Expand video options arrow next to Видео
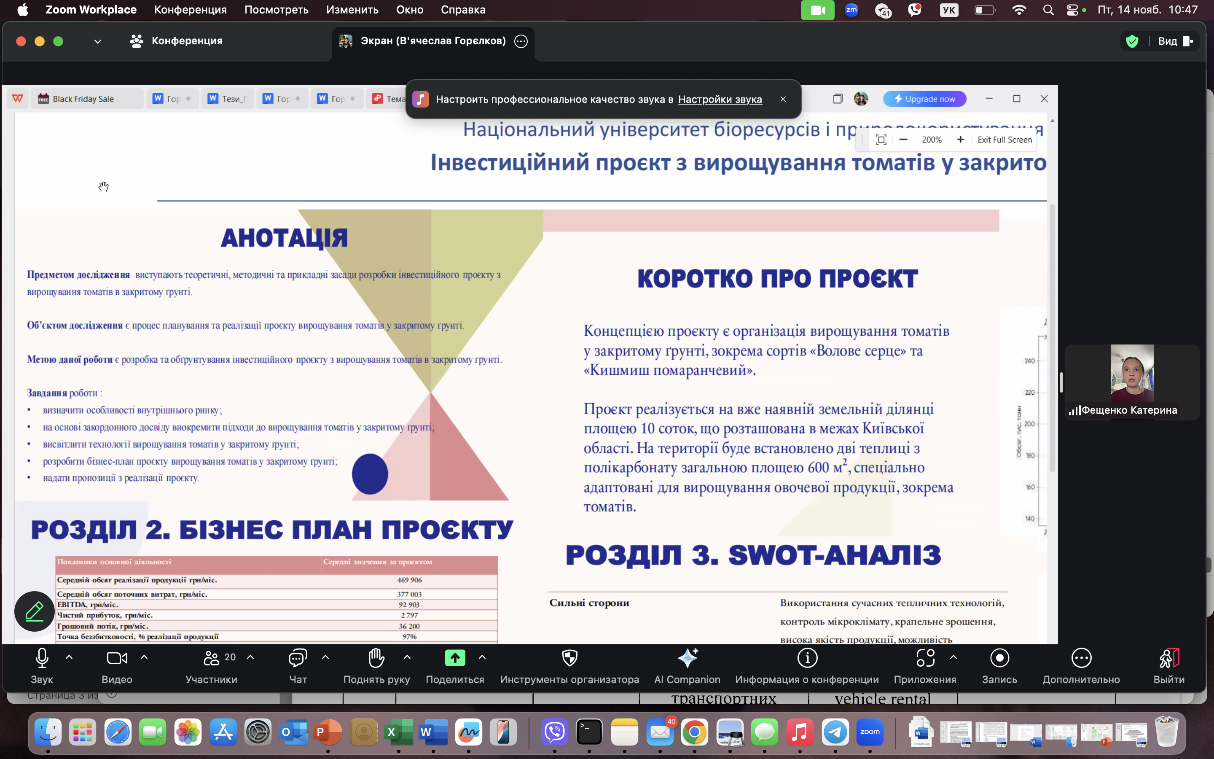Viewport: 1214px width, 759px height. click(x=144, y=657)
